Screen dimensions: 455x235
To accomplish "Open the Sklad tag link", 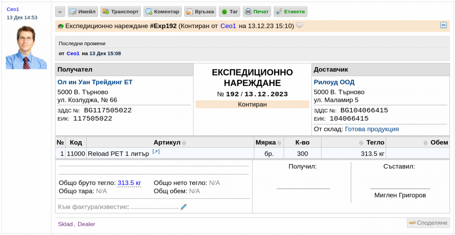I will pyautogui.click(x=66, y=224).
